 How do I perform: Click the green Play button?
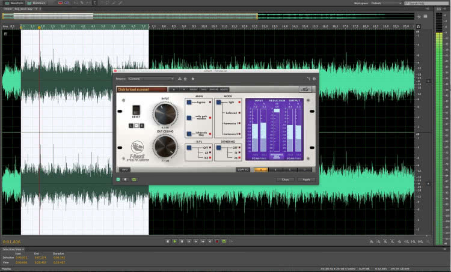click(x=174, y=241)
